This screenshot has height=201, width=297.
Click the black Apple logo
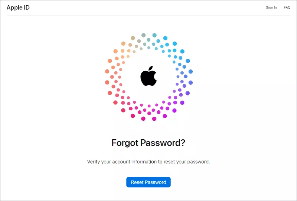[x=148, y=78]
